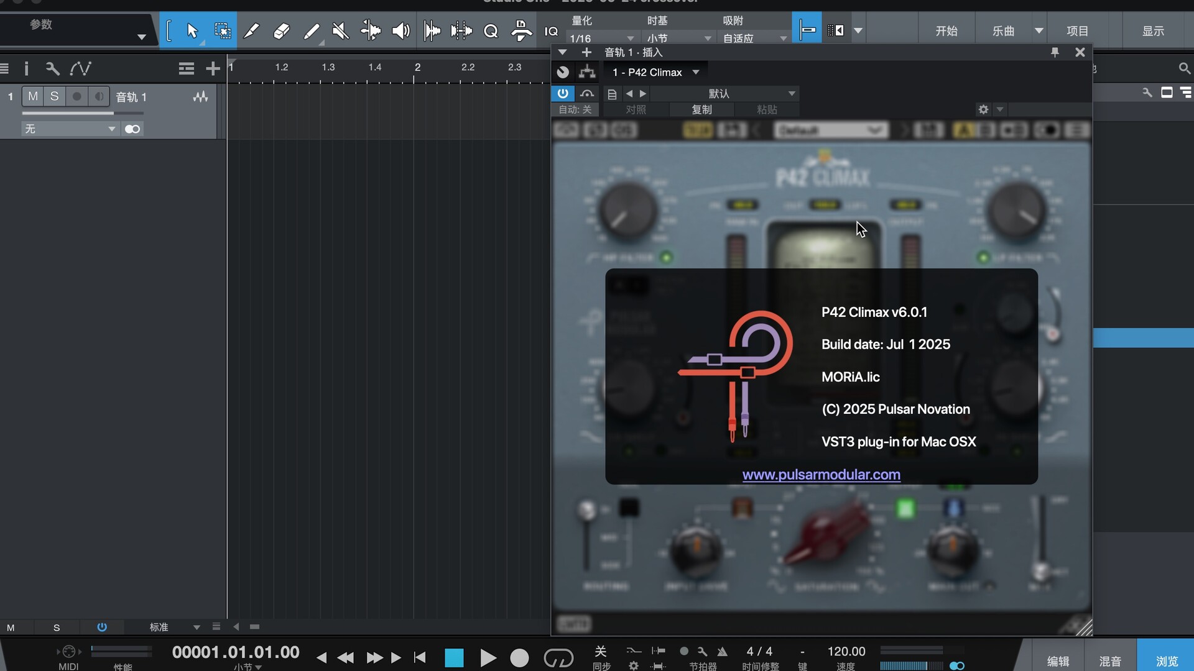The image size is (1194, 671).
Task: Select the Eraser tool
Action: 281,30
